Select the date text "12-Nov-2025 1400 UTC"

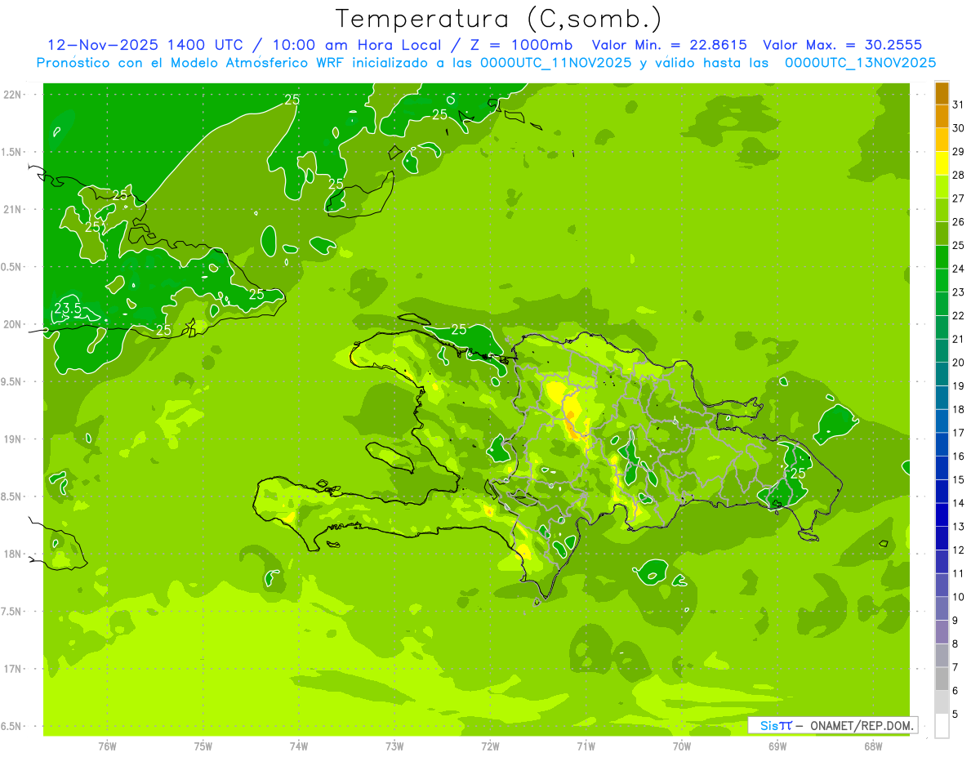[x=145, y=45]
